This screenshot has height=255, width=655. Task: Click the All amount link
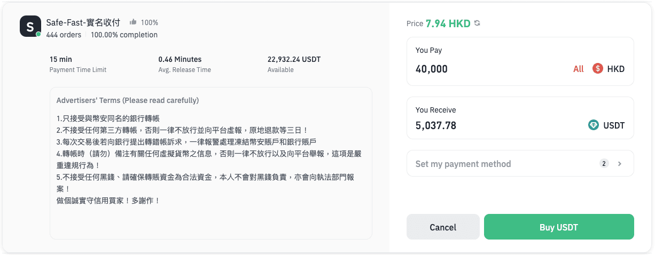click(x=579, y=69)
